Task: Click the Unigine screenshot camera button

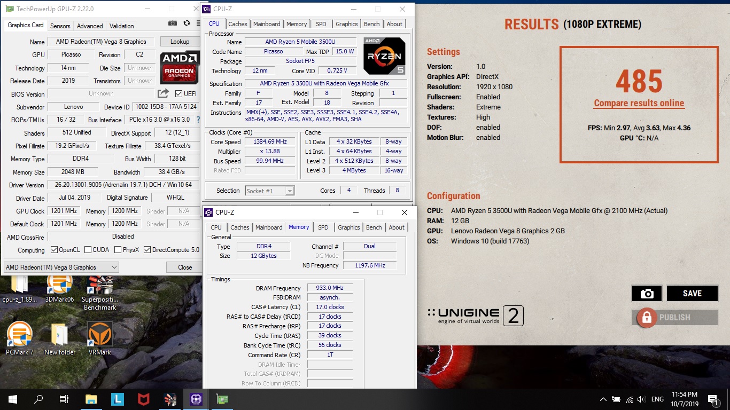Action: coord(647,294)
